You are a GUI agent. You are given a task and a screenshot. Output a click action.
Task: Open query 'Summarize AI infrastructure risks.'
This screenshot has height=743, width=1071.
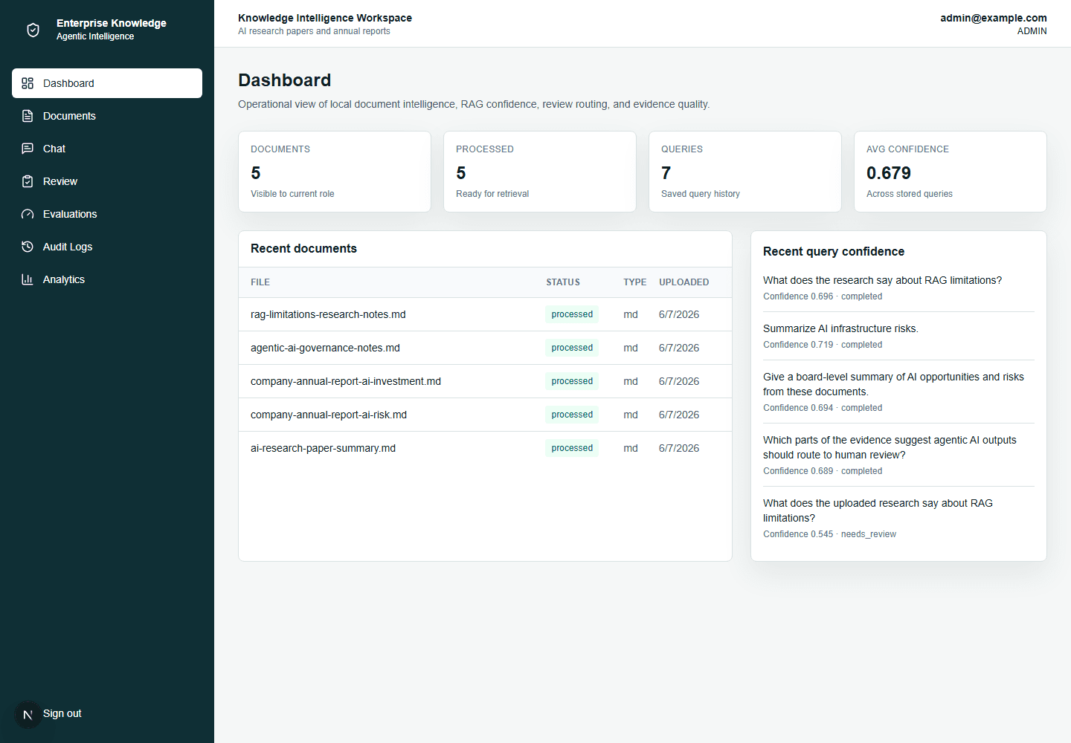point(840,328)
